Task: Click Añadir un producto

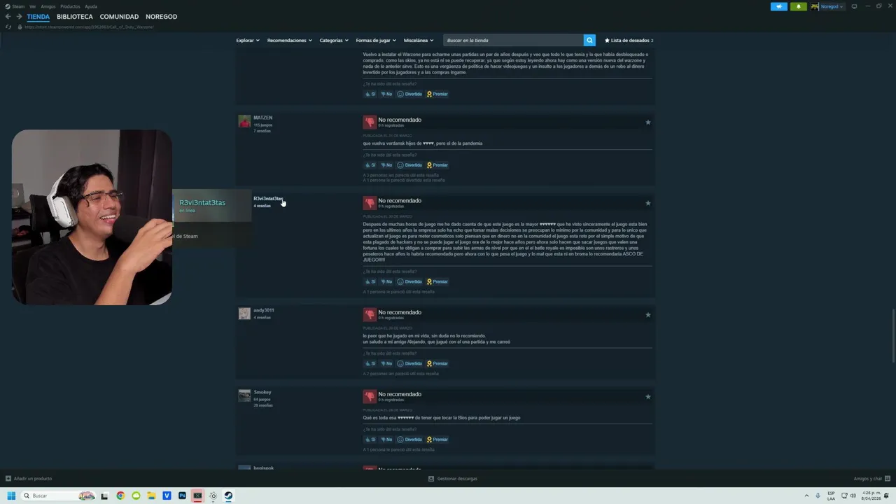Action: 29,479
